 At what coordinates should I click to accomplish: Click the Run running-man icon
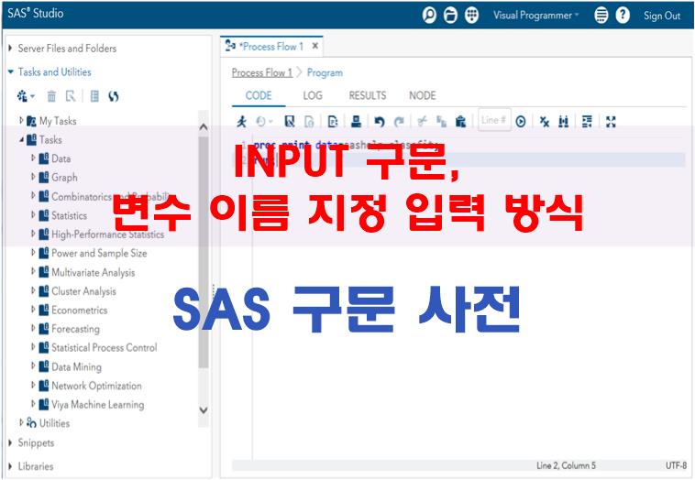241,121
